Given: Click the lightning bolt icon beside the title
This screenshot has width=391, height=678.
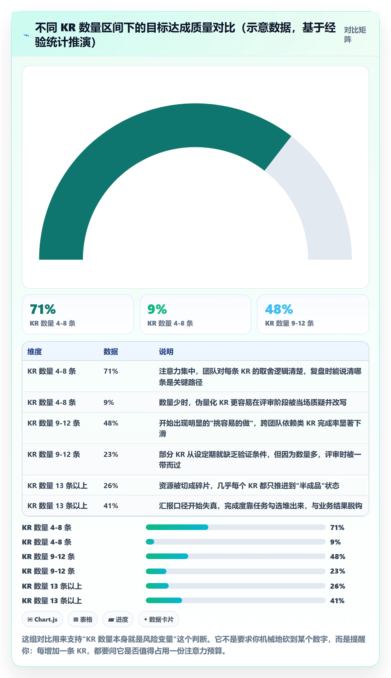Looking at the screenshot, I should 27,35.
